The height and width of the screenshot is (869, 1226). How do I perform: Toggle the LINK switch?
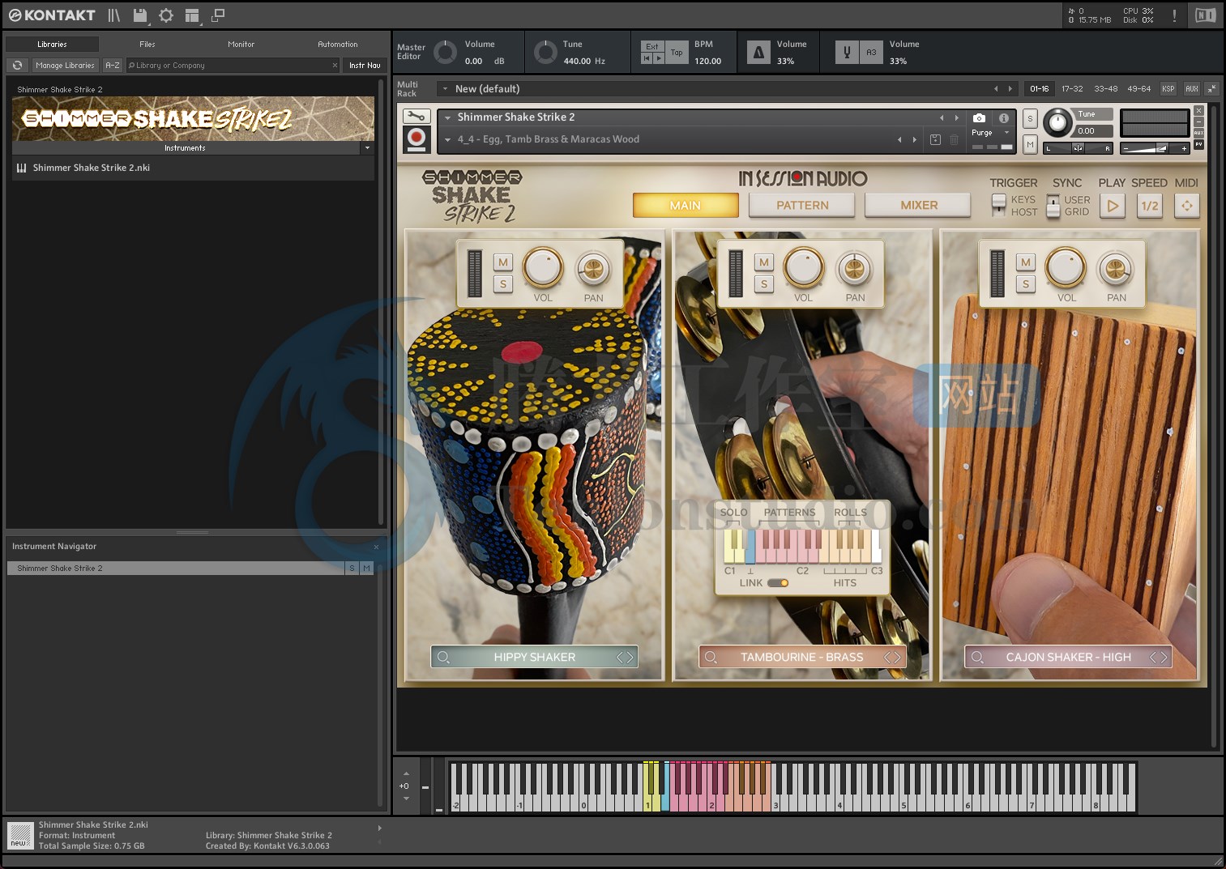[x=778, y=583]
